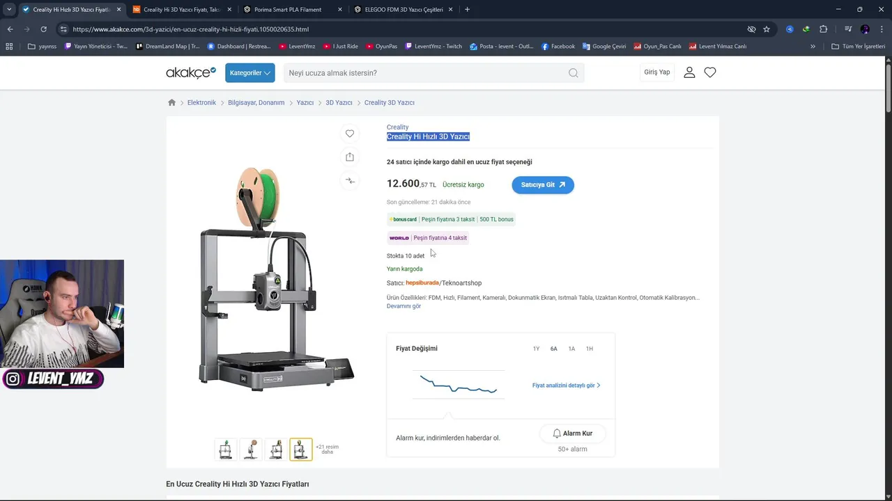This screenshot has height=501, width=892.
Task: Open the Posta - levent Outlook bookmark
Action: pyautogui.click(x=502, y=47)
